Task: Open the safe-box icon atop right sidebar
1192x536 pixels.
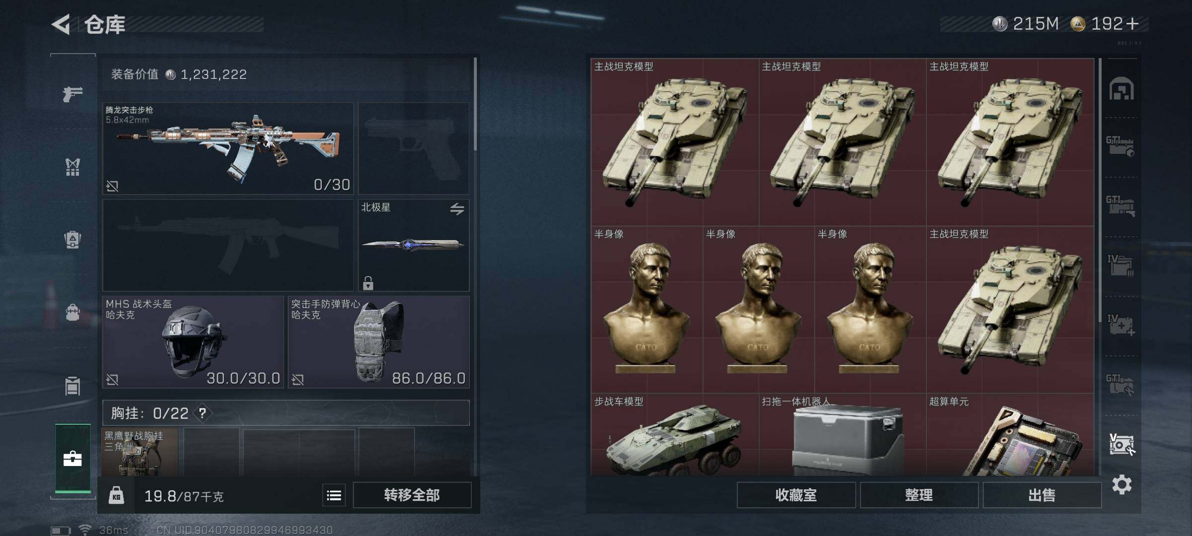Action: click(x=1121, y=89)
